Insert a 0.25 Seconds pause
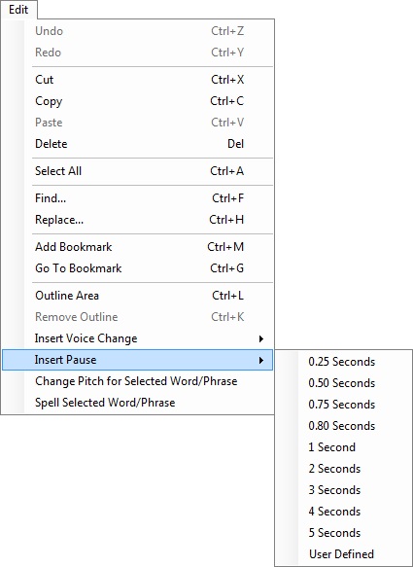This screenshot has width=413, height=567. click(343, 362)
